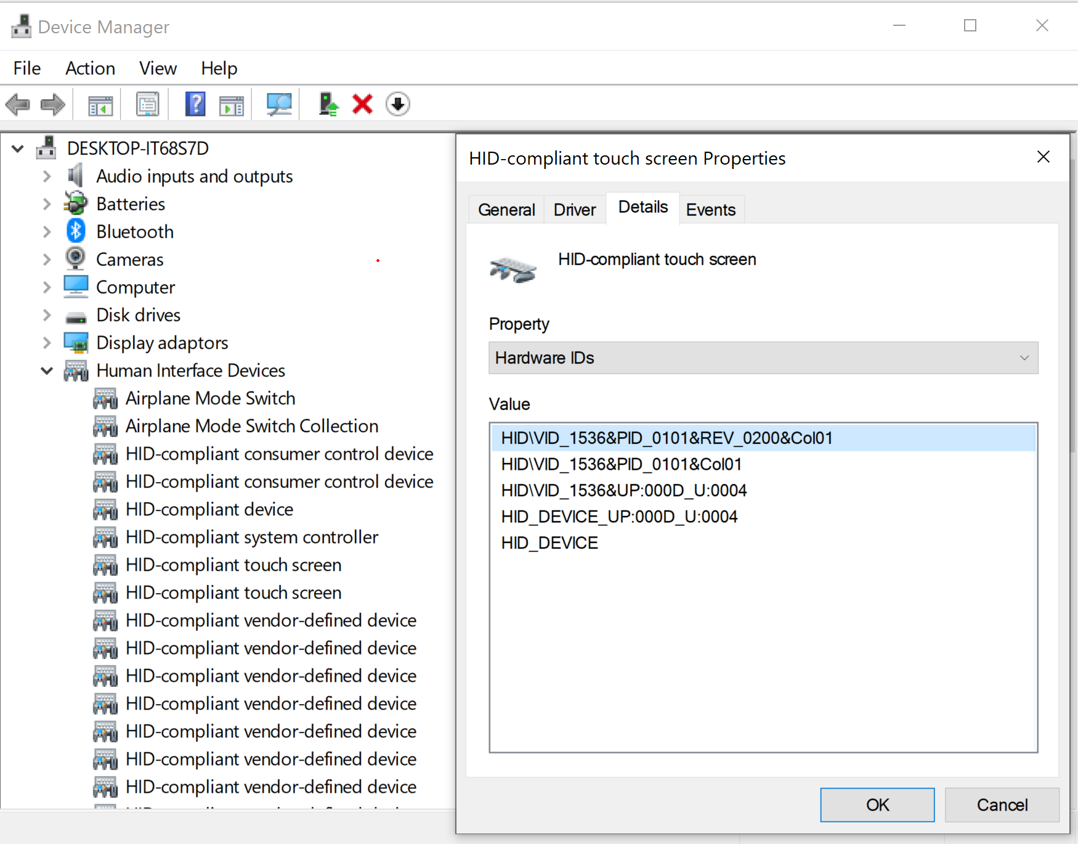
Task: Collapse the Human Interface Devices category
Action: [x=47, y=371]
